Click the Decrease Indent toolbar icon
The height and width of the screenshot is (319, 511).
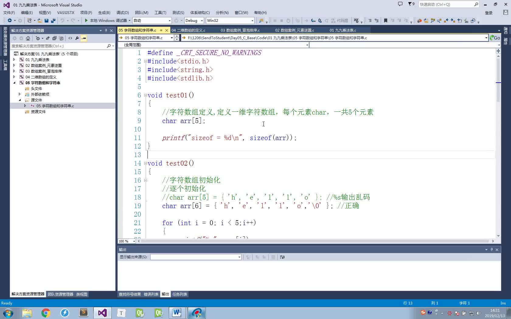coord(370,20)
